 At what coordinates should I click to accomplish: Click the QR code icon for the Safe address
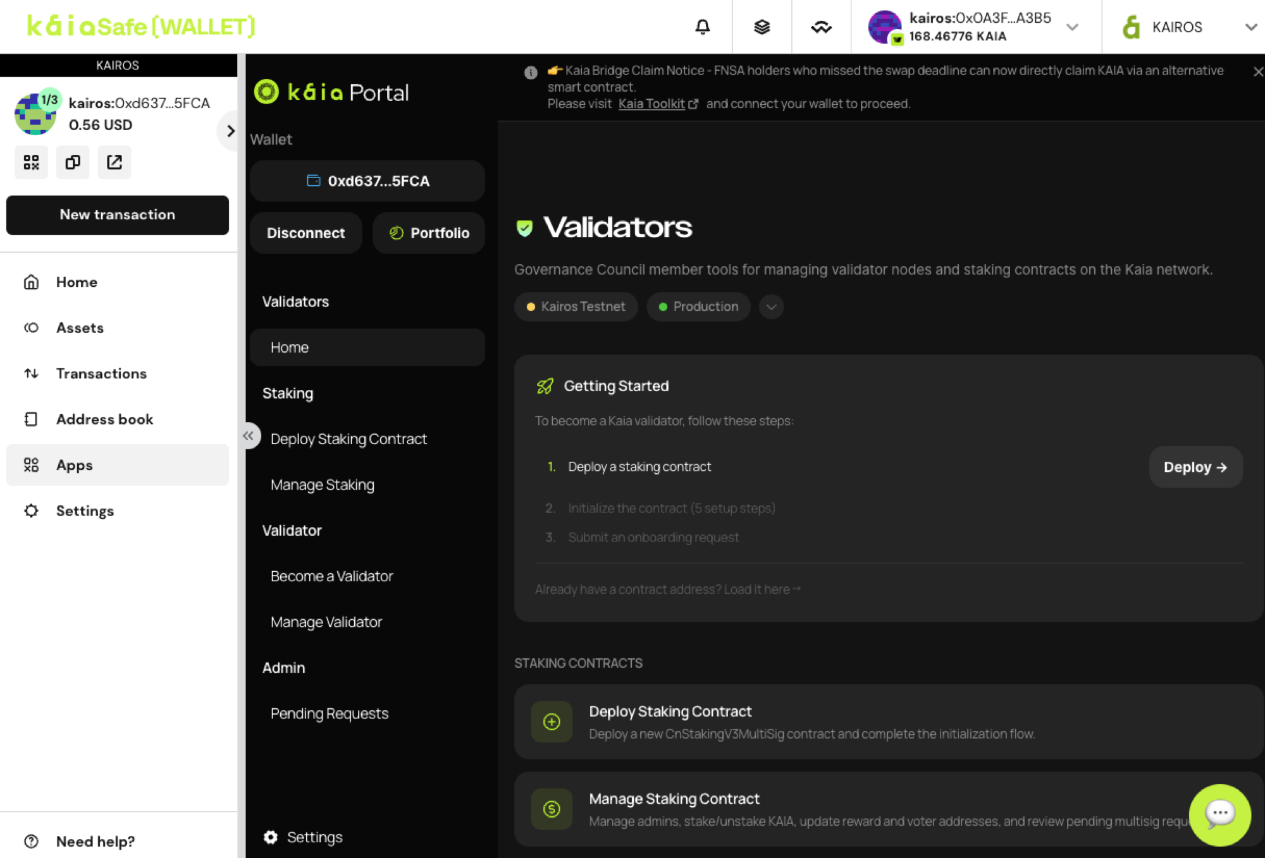click(x=31, y=162)
